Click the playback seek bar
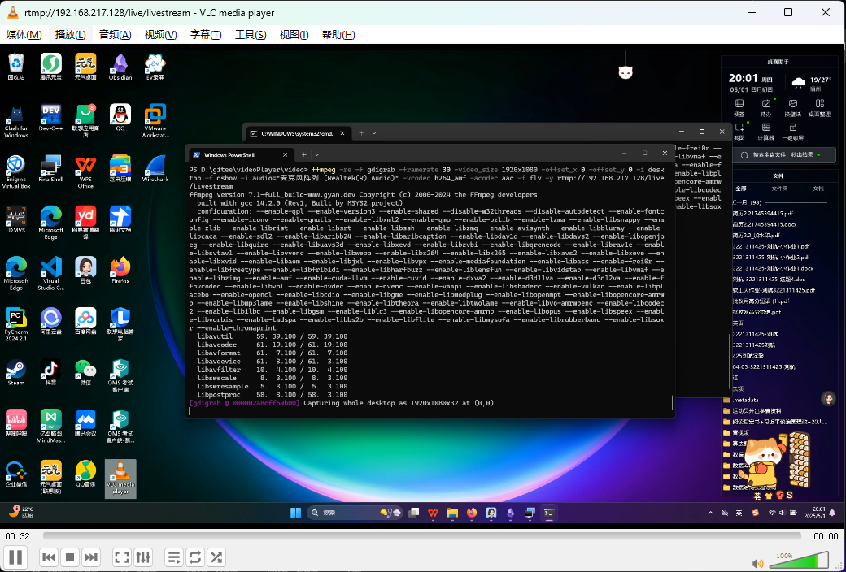This screenshot has height=572, width=846. click(422, 536)
